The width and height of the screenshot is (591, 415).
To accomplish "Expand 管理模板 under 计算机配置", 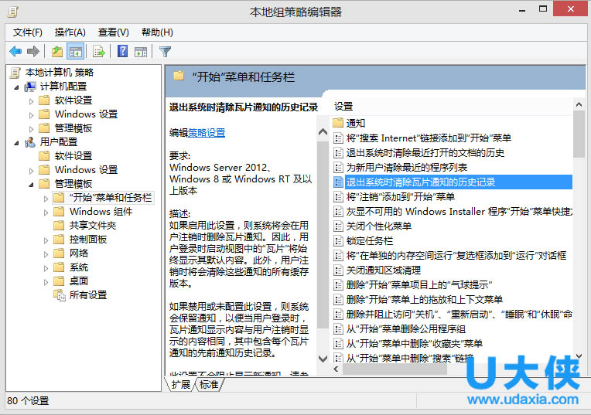I will pyautogui.click(x=31, y=129).
